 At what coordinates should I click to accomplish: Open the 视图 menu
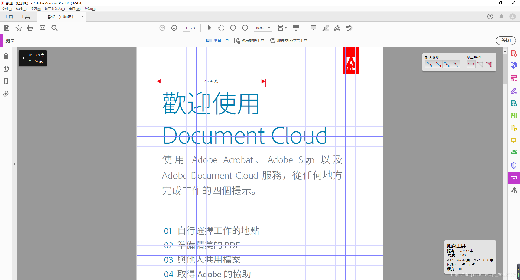click(x=35, y=9)
